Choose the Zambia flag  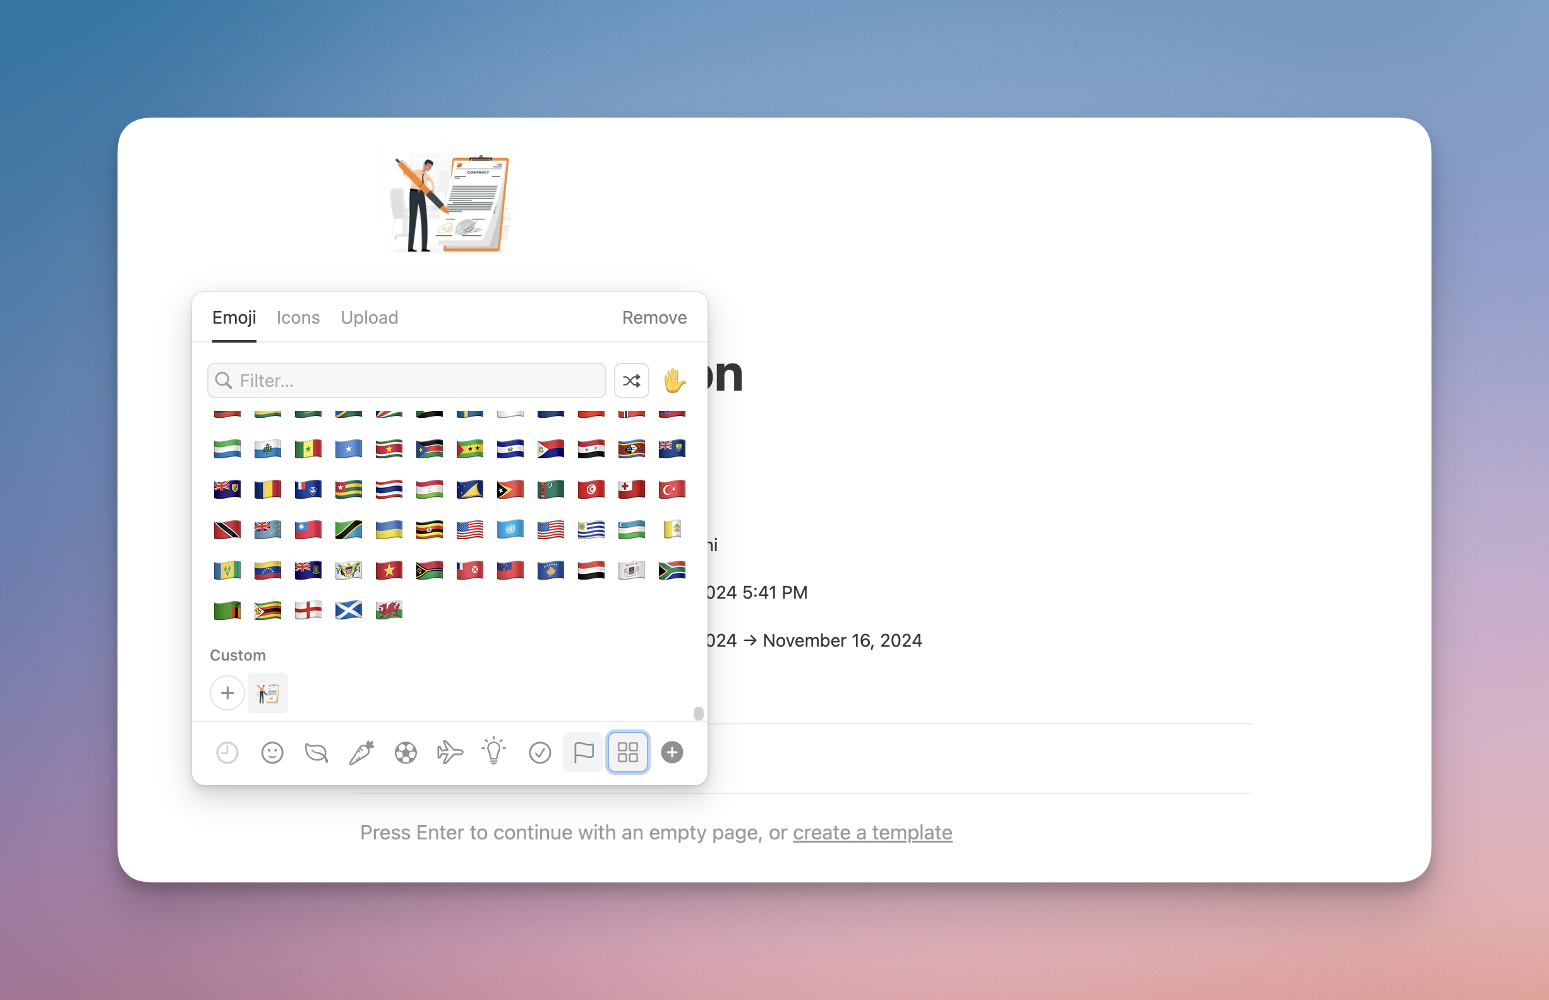[227, 611]
